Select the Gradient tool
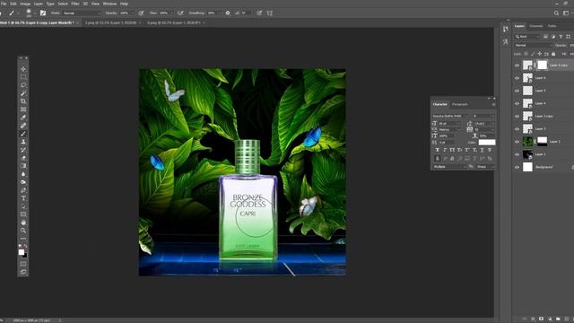The width and height of the screenshot is (574, 323). tap(23, 166)
